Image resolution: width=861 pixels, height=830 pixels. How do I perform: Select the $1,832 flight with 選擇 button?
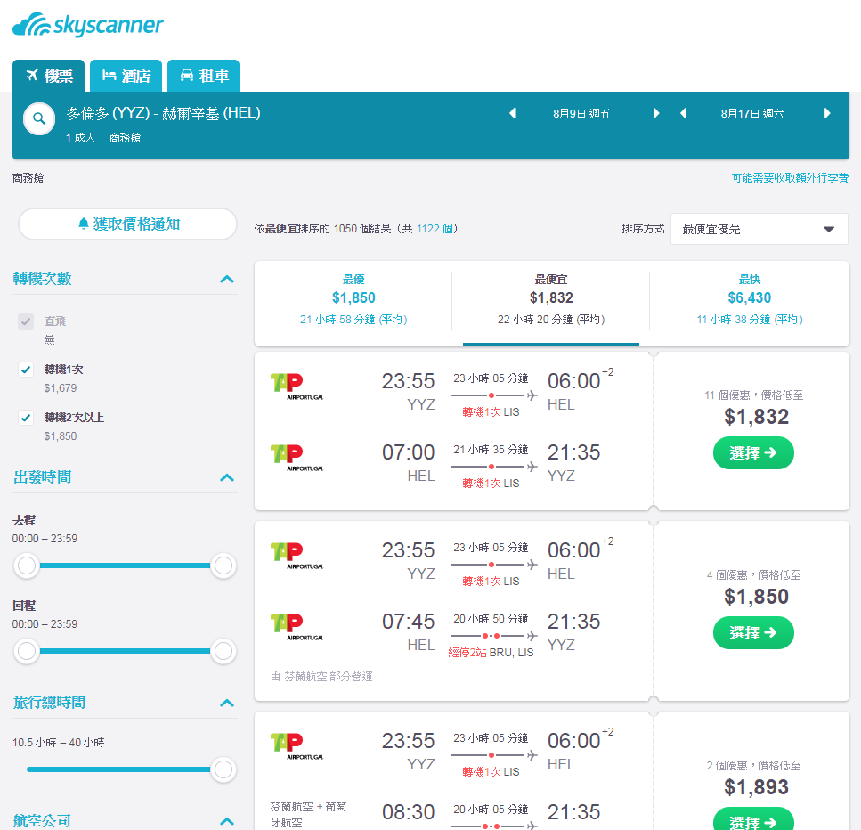coord(753,452)
